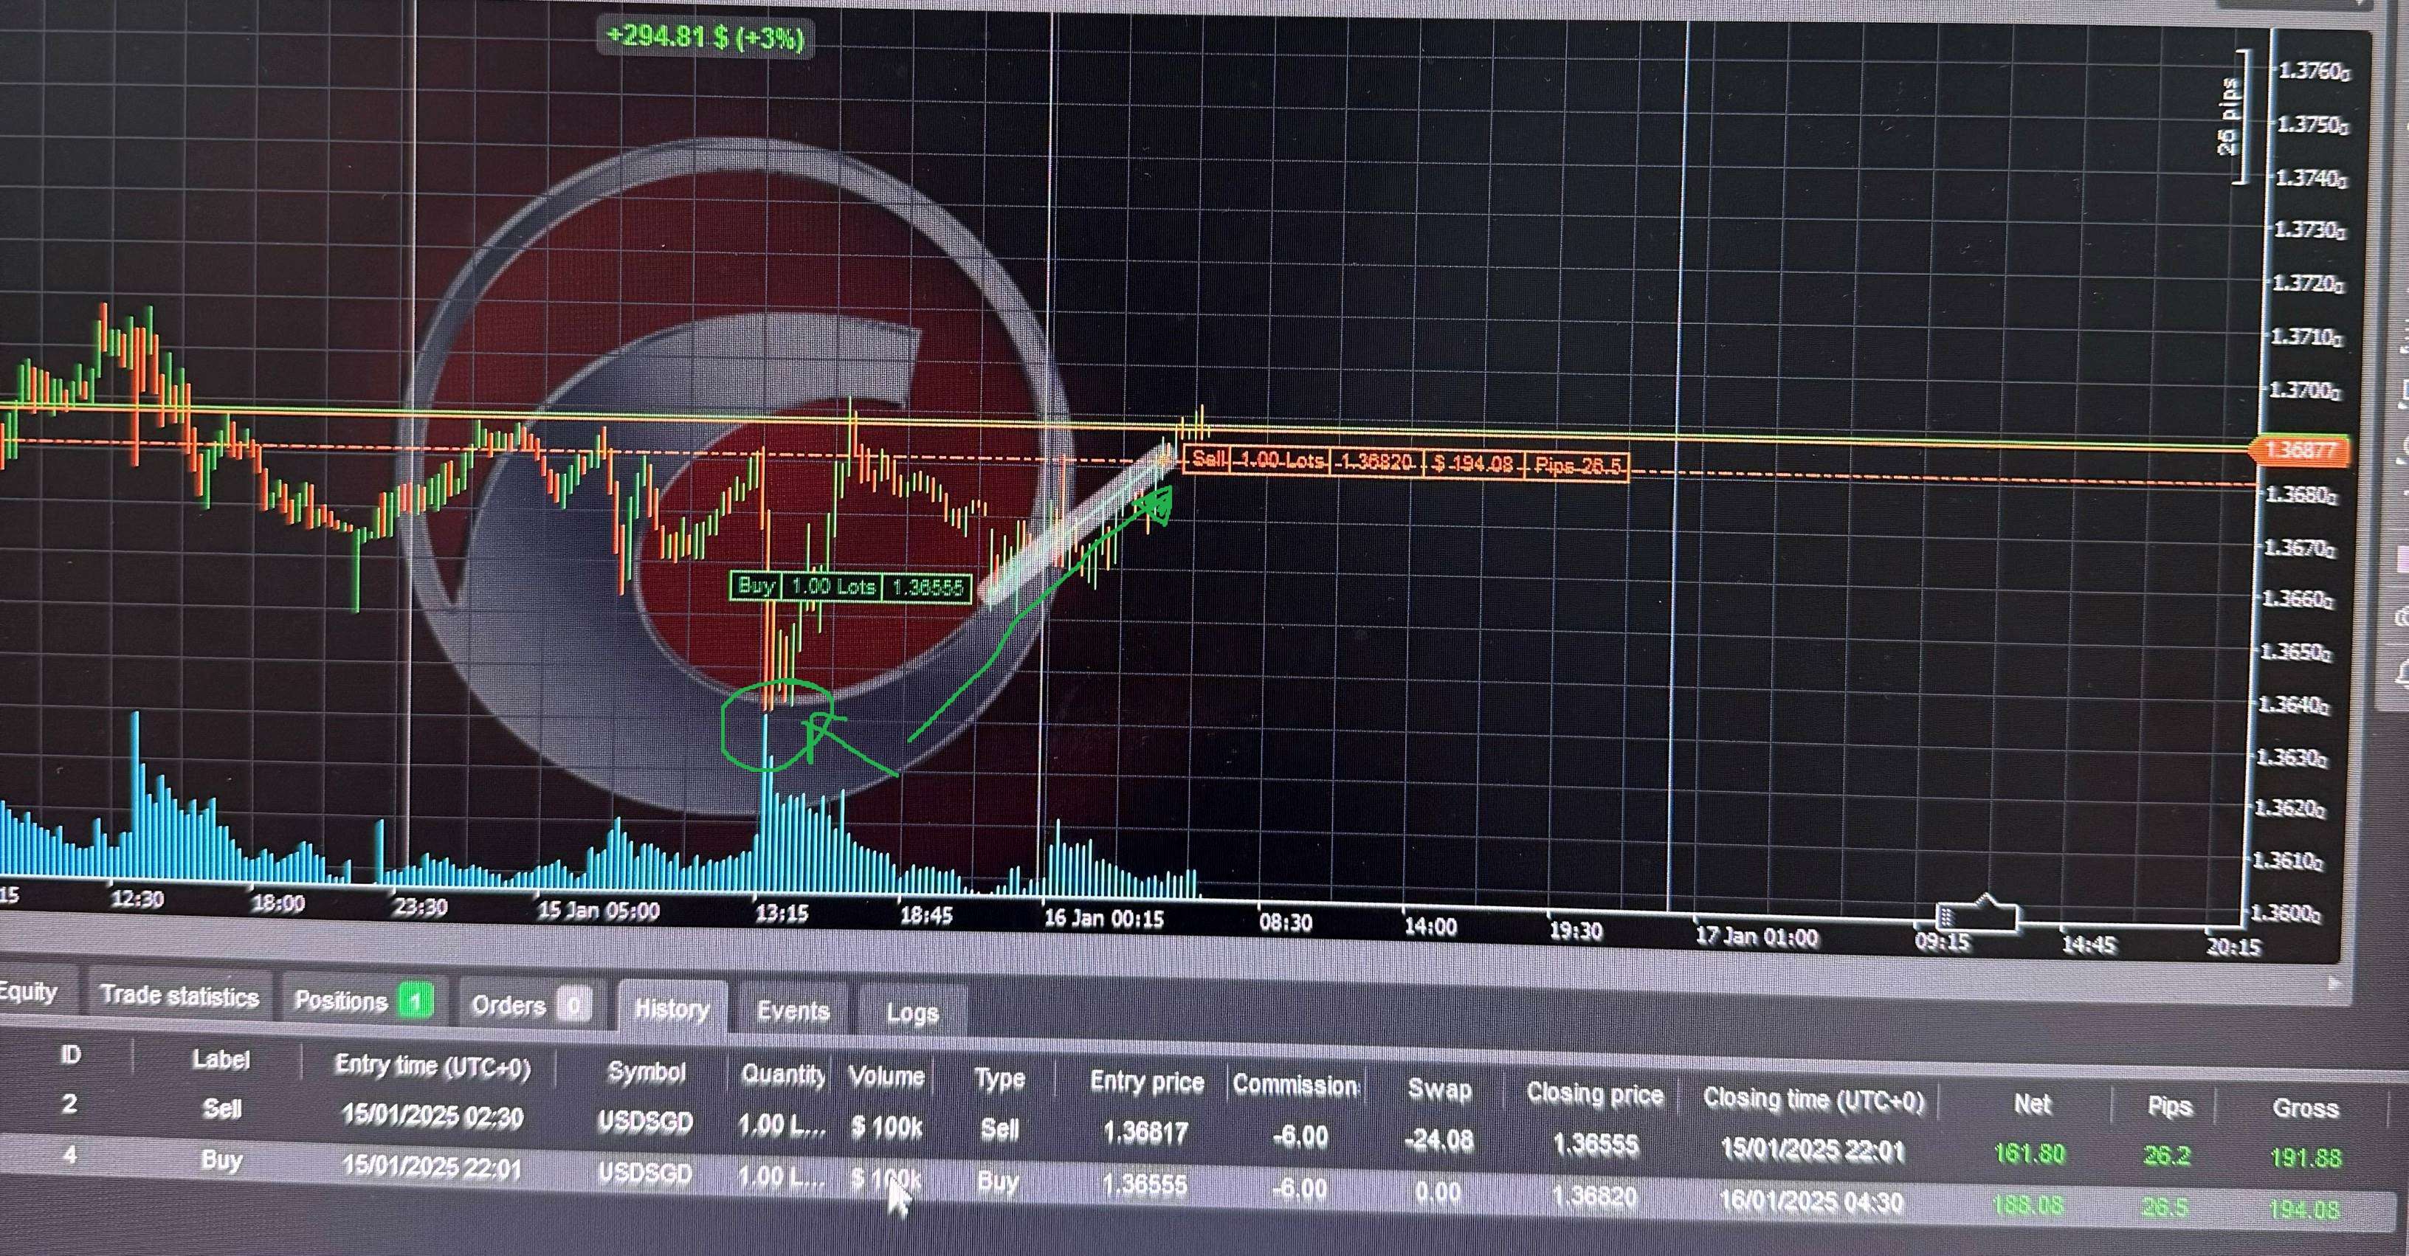The width and height of the screenshot is (2409, 1256).
Task: Sort history by Volume column header
Action: click(886, 1077)
